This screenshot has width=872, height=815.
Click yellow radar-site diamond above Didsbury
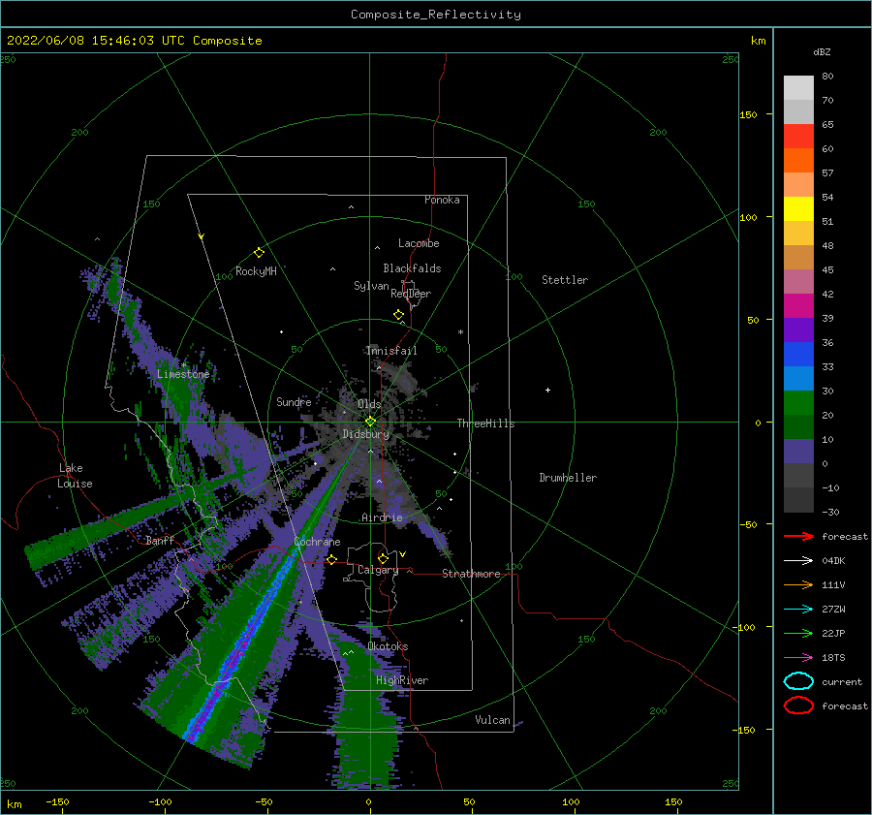370,422
